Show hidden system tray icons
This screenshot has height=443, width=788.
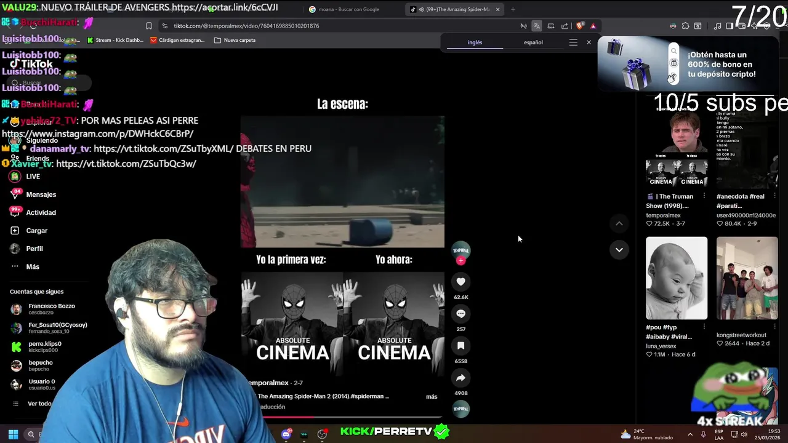pos(689,434)
